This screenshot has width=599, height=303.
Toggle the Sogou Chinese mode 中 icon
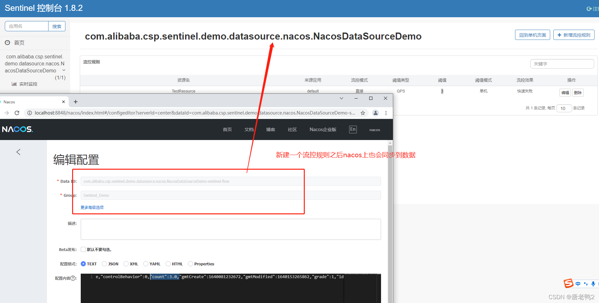(578, 284)
